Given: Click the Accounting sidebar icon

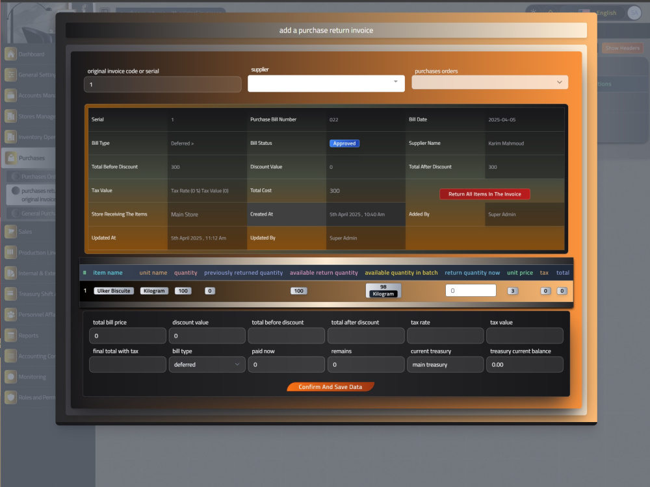Looking at the screenshot, I should pos(10,356).
